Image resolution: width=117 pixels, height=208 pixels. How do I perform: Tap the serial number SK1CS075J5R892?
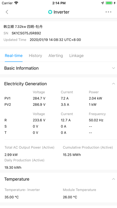click(26, 33)
